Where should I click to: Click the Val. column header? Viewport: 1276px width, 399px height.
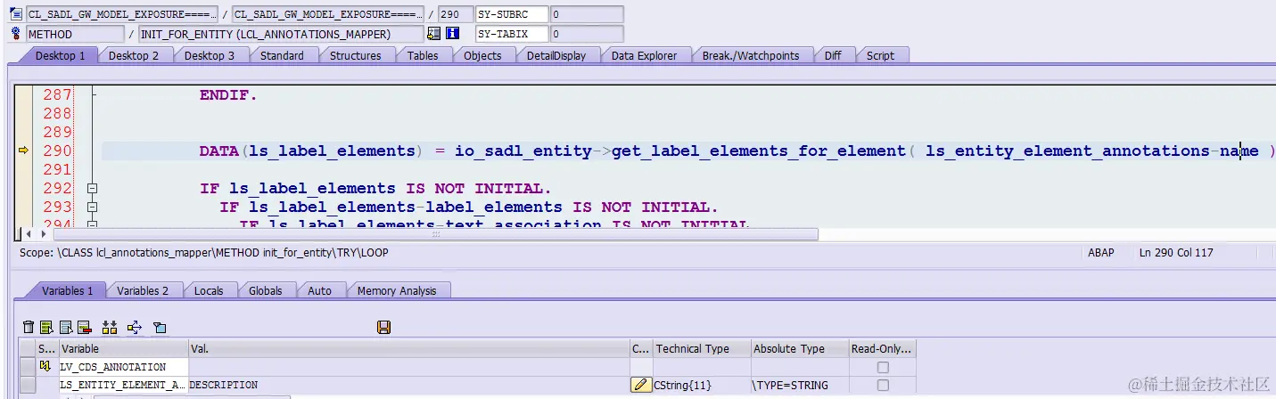click(408, 349)
